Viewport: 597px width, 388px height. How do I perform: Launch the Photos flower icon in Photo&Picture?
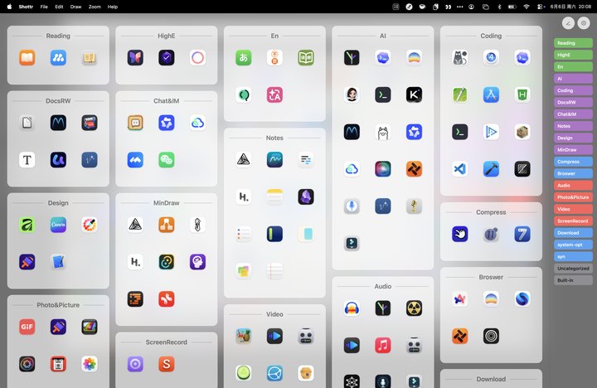click(x=90, y=364)
